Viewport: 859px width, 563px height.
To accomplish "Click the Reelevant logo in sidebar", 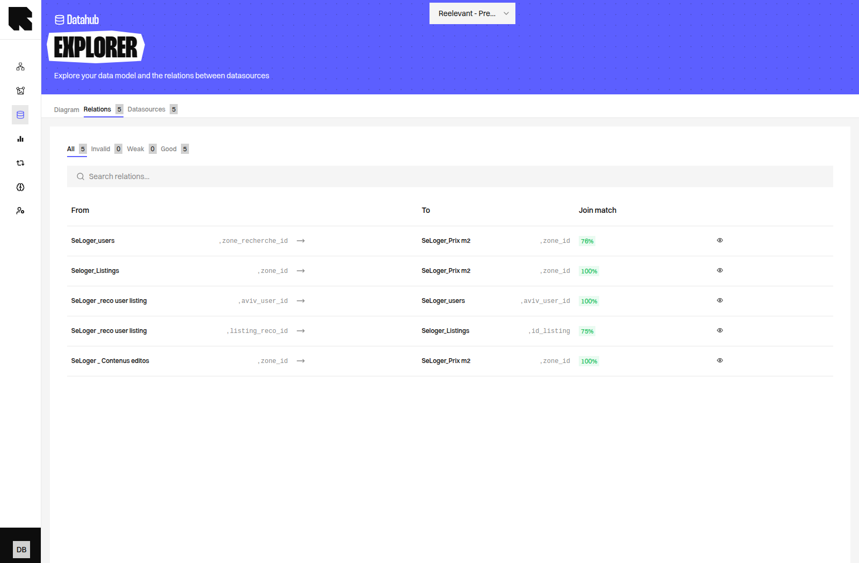I will point(20,19).
